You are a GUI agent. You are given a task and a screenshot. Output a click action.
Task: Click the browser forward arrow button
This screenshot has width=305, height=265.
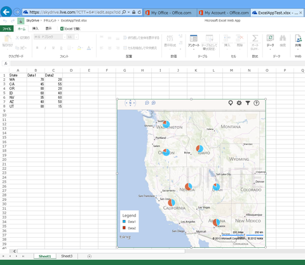pyautogui.click(x=17, y=12)
